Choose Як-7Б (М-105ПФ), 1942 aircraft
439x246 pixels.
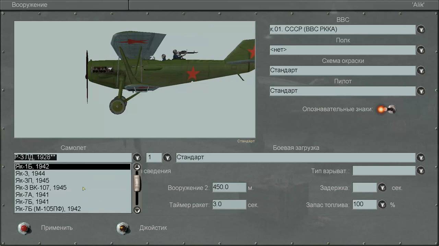pos(48,209)
